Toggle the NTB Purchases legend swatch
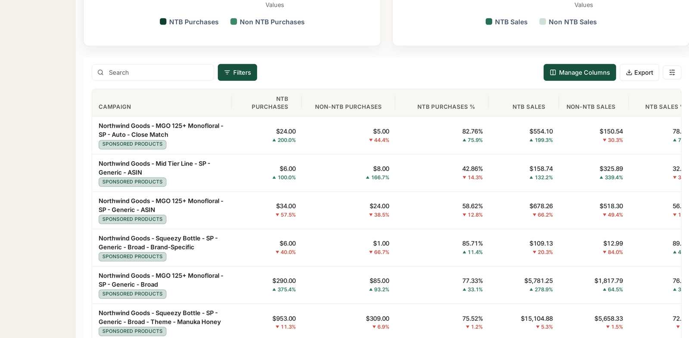This screenshot has height=338, width=689. [x=163, y=22]
